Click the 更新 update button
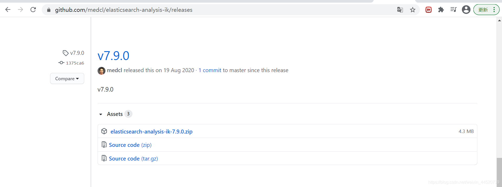The image size is (502, 187). click(483, 10)
